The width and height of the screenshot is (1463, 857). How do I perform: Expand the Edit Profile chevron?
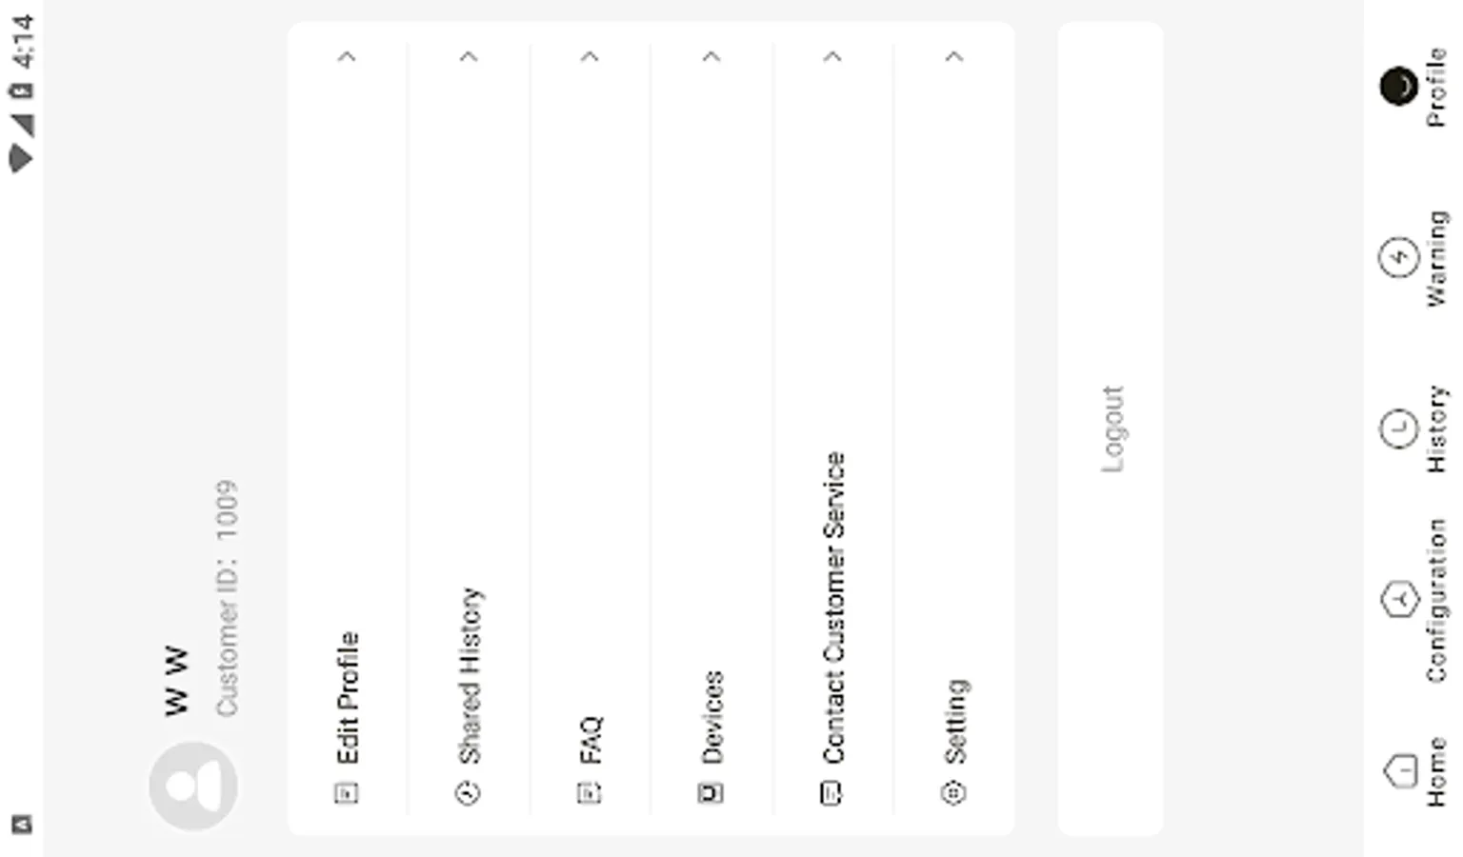click(347, 57)
